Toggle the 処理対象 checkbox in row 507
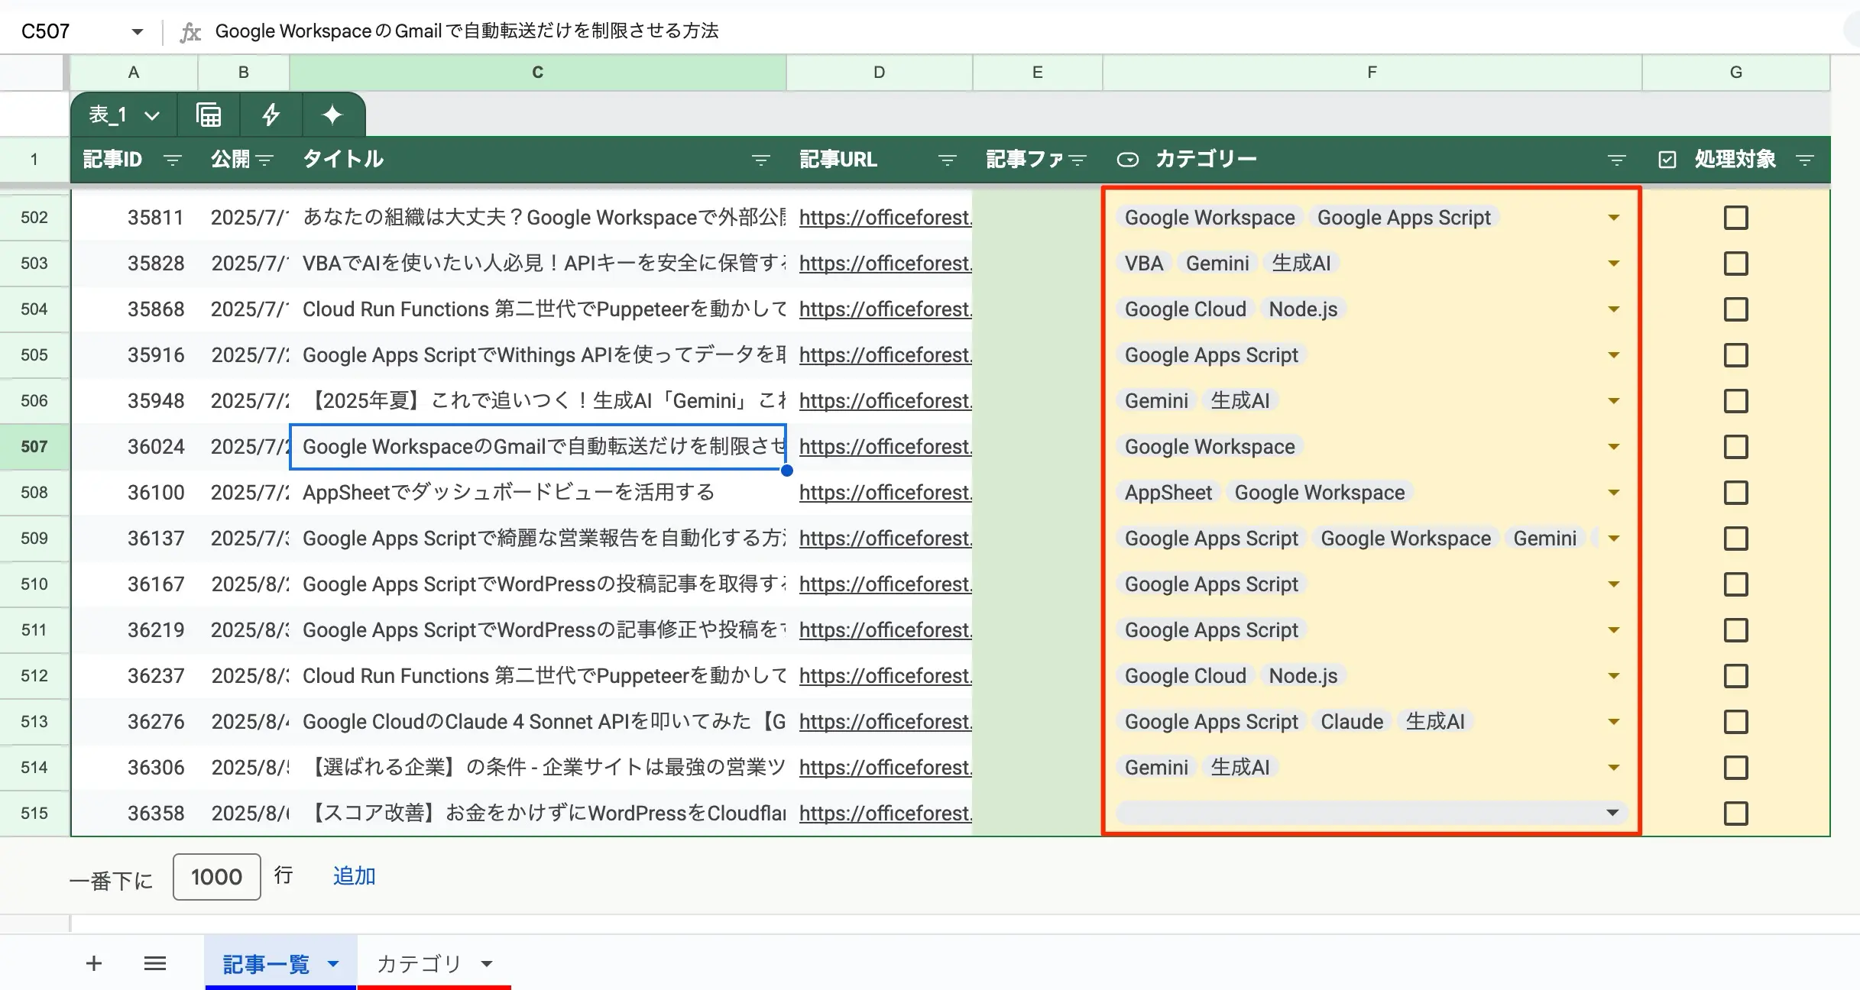Screen dimensions: 1860x990 point(1735,447)
